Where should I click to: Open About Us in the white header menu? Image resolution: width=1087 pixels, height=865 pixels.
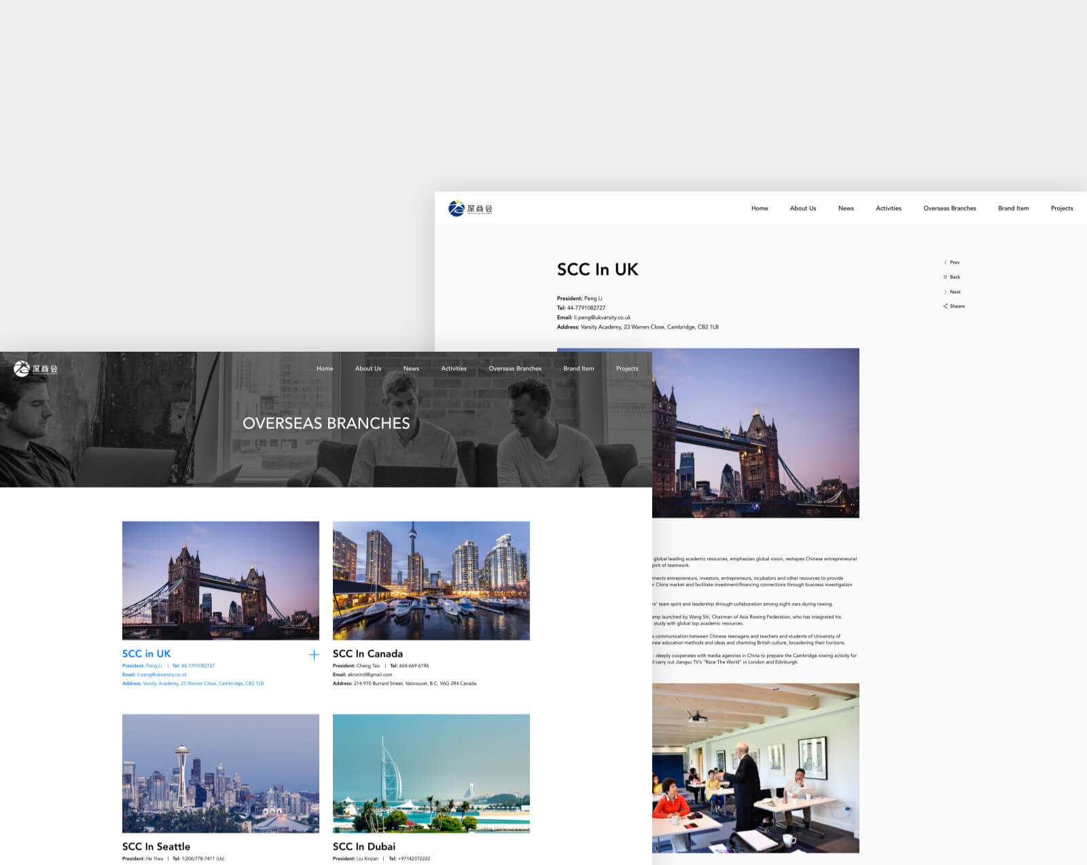(x=802, y=208)
